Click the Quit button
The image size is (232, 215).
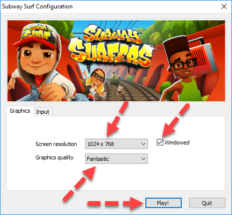pyautogui.click(x=207, y=203)
